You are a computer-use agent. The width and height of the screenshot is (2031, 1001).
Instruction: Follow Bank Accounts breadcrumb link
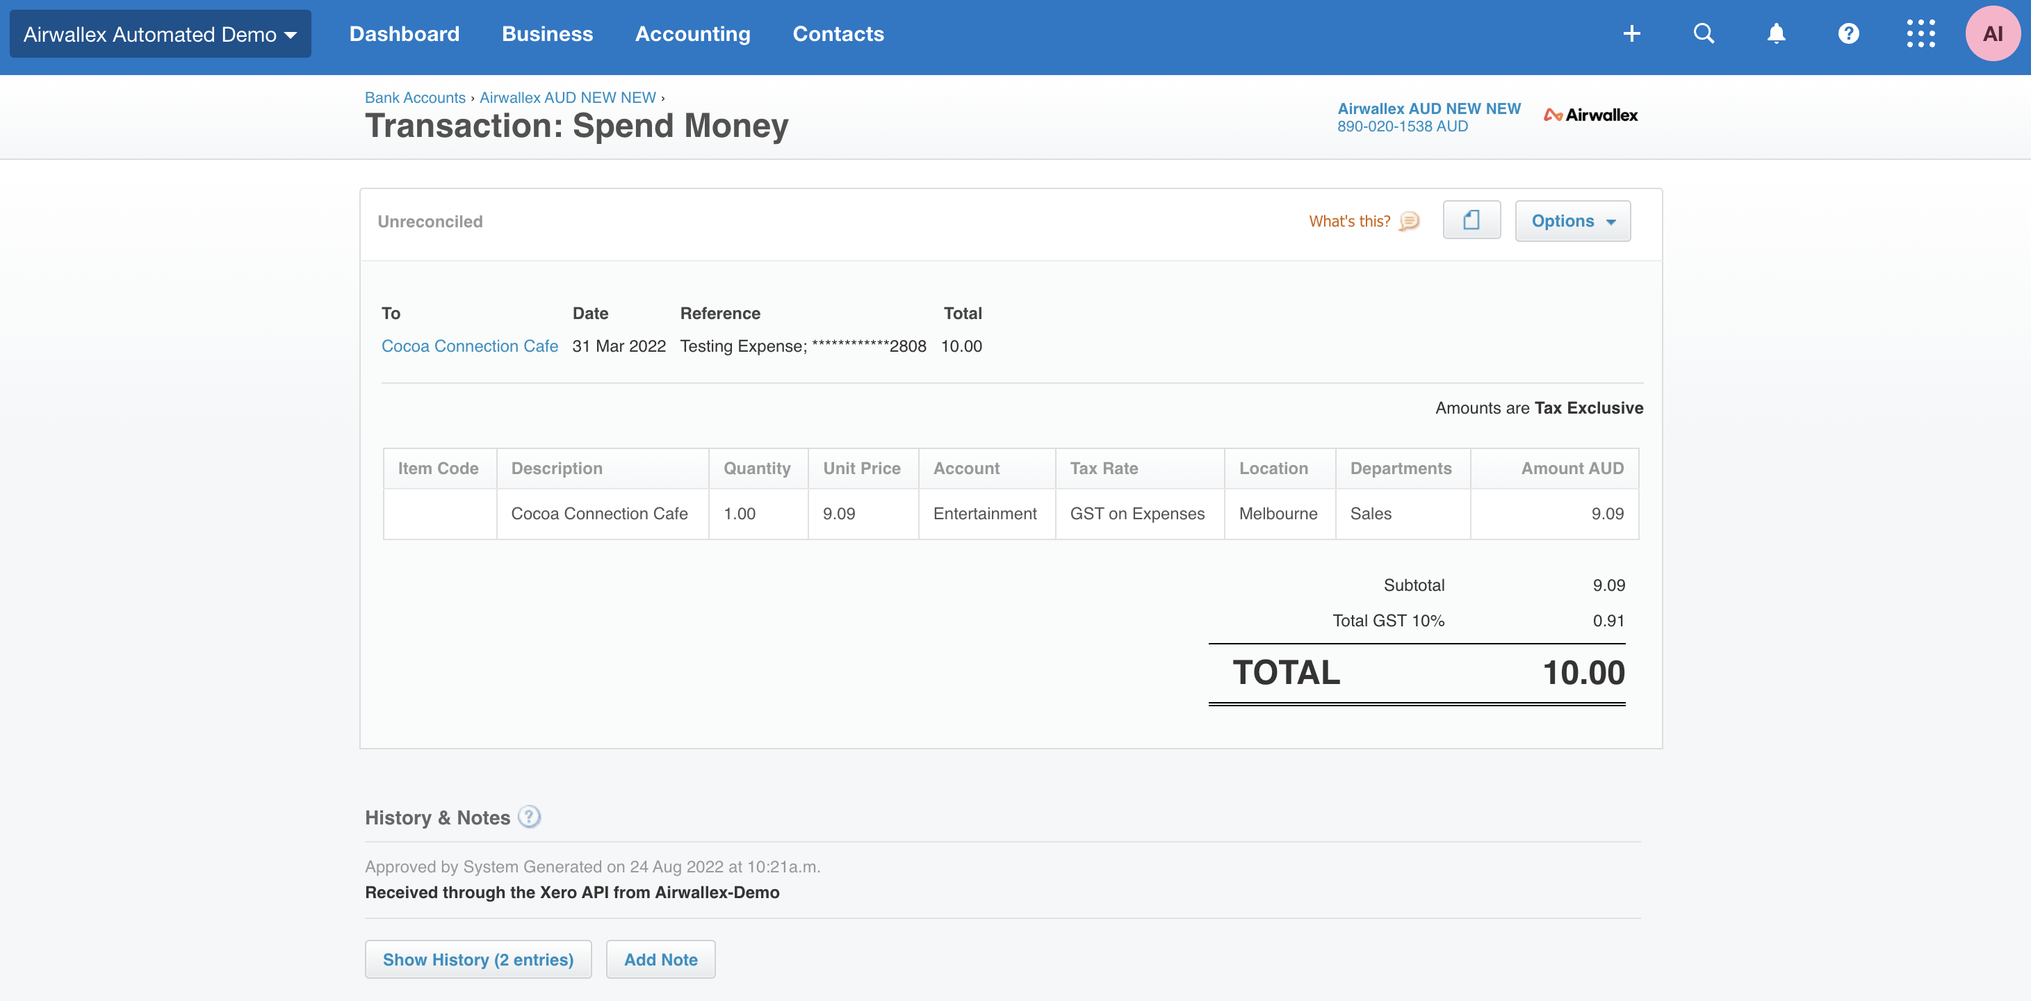(415, 98)
